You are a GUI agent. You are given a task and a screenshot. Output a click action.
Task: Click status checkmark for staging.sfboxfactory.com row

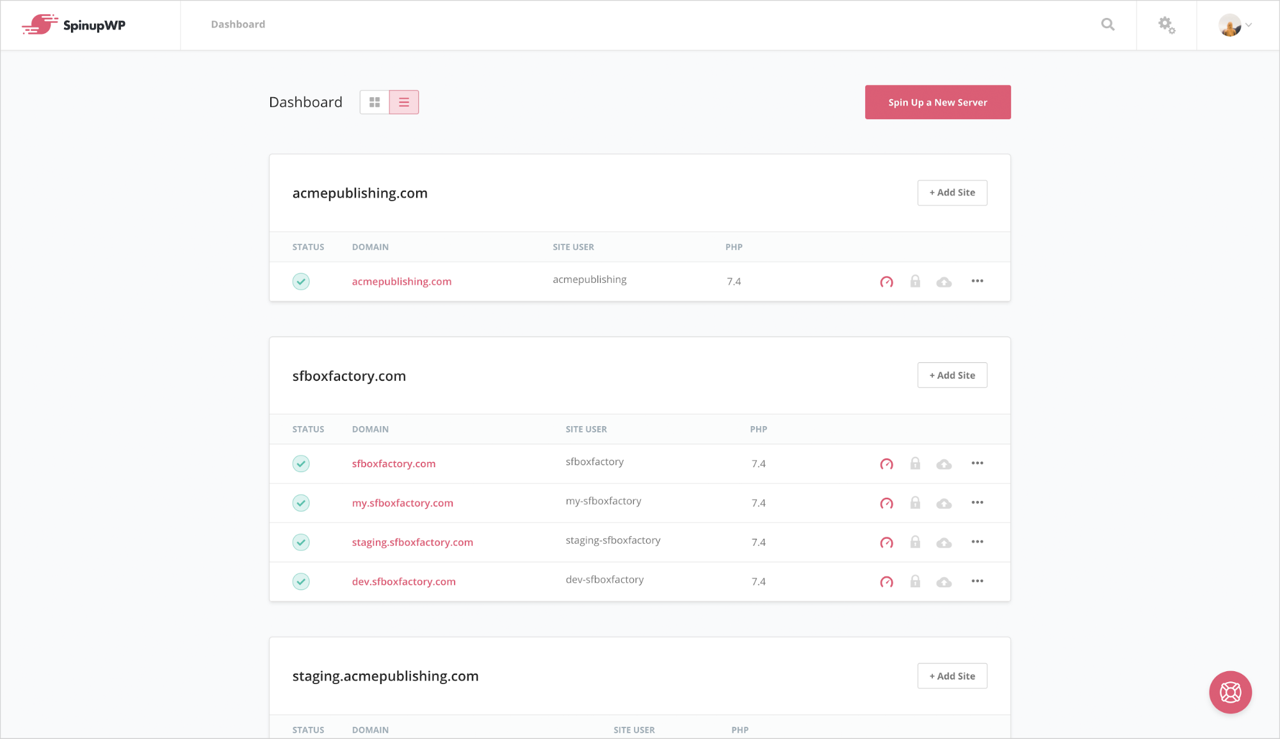(301, 543)
